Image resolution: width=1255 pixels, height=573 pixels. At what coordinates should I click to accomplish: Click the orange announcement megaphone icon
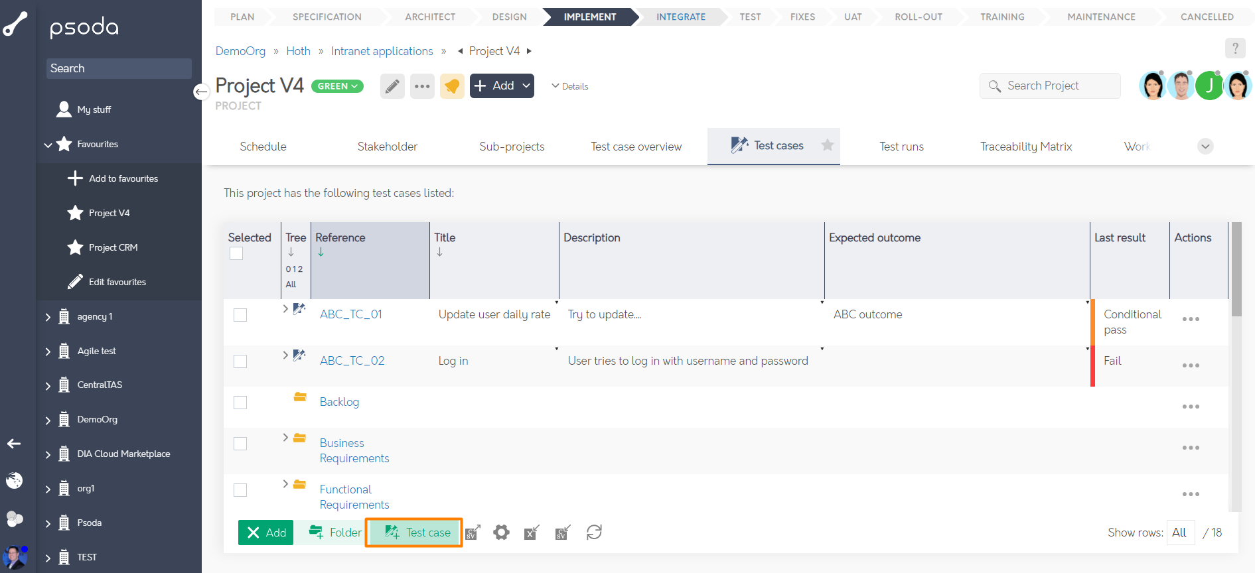point(452,86)
